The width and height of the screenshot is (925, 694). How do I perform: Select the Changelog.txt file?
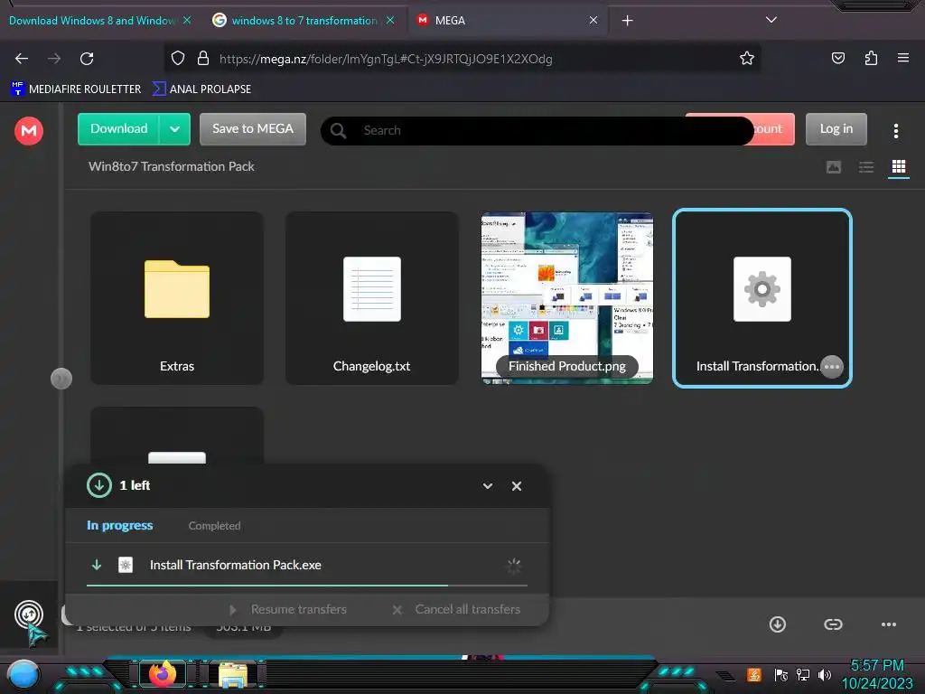click(x=371, y=298)
